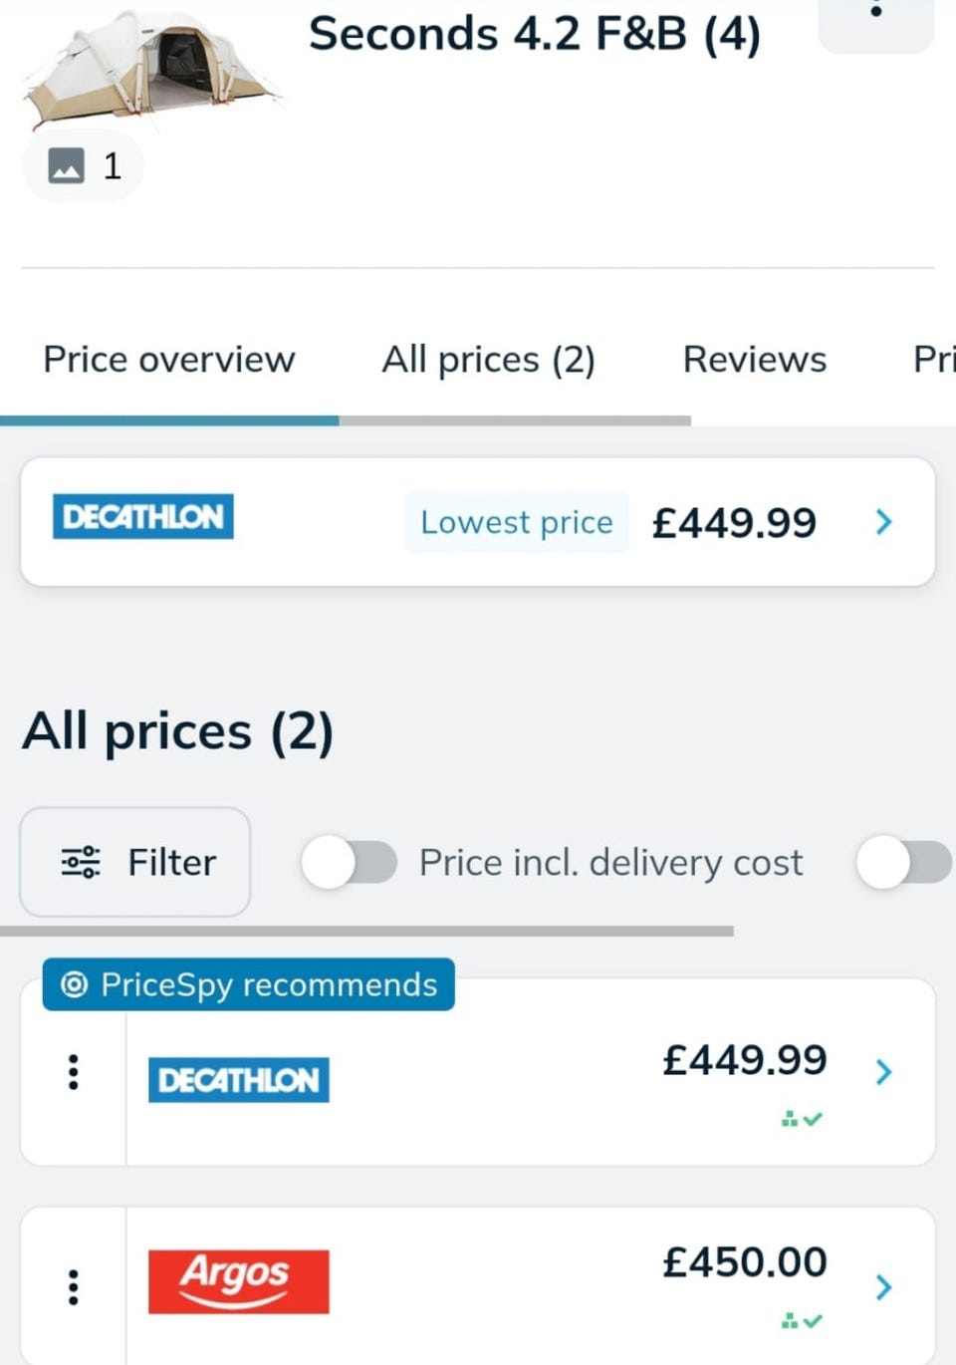Open the Filter button
The width and height of the screenshot is (956, 1365).
tap(135, 862)
